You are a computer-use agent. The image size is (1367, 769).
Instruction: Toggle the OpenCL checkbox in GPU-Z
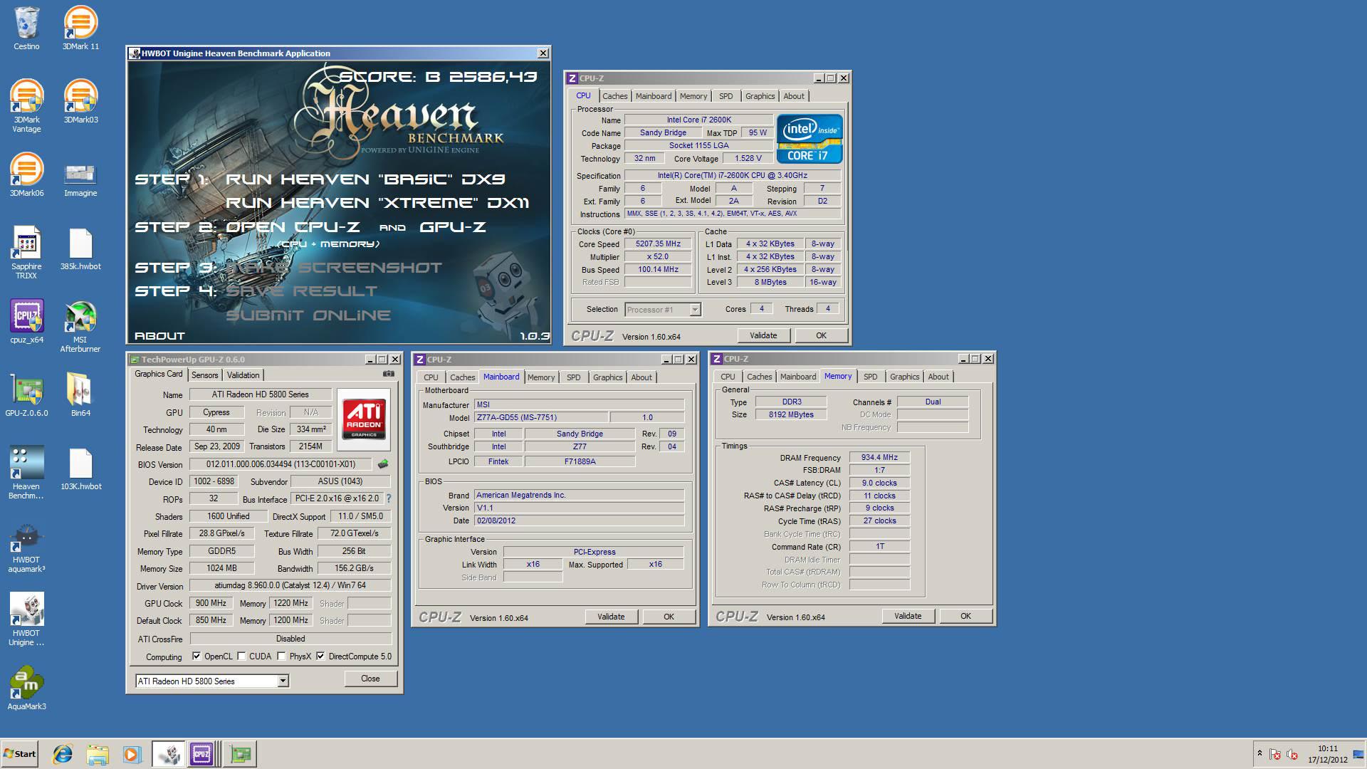197,656
